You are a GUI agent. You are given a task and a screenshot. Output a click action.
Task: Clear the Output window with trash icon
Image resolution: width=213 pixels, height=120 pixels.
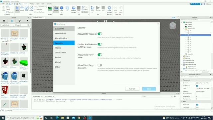point(175,96)
